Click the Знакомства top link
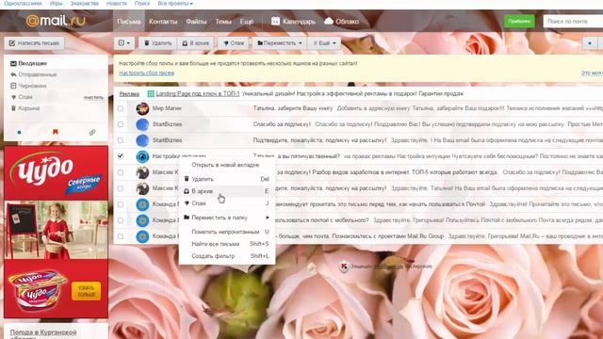This screenshot has width=603, height=339. 84,4
